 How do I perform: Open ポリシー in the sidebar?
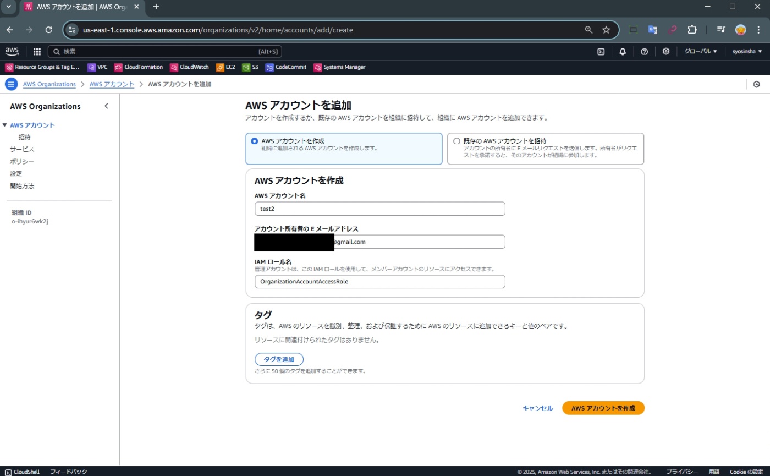pyautogui.click(x=22, y=161)
